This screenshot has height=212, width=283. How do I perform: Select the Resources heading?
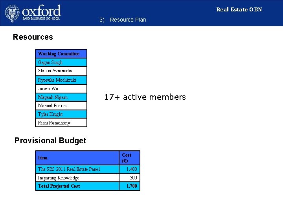[x=33, y=37]
